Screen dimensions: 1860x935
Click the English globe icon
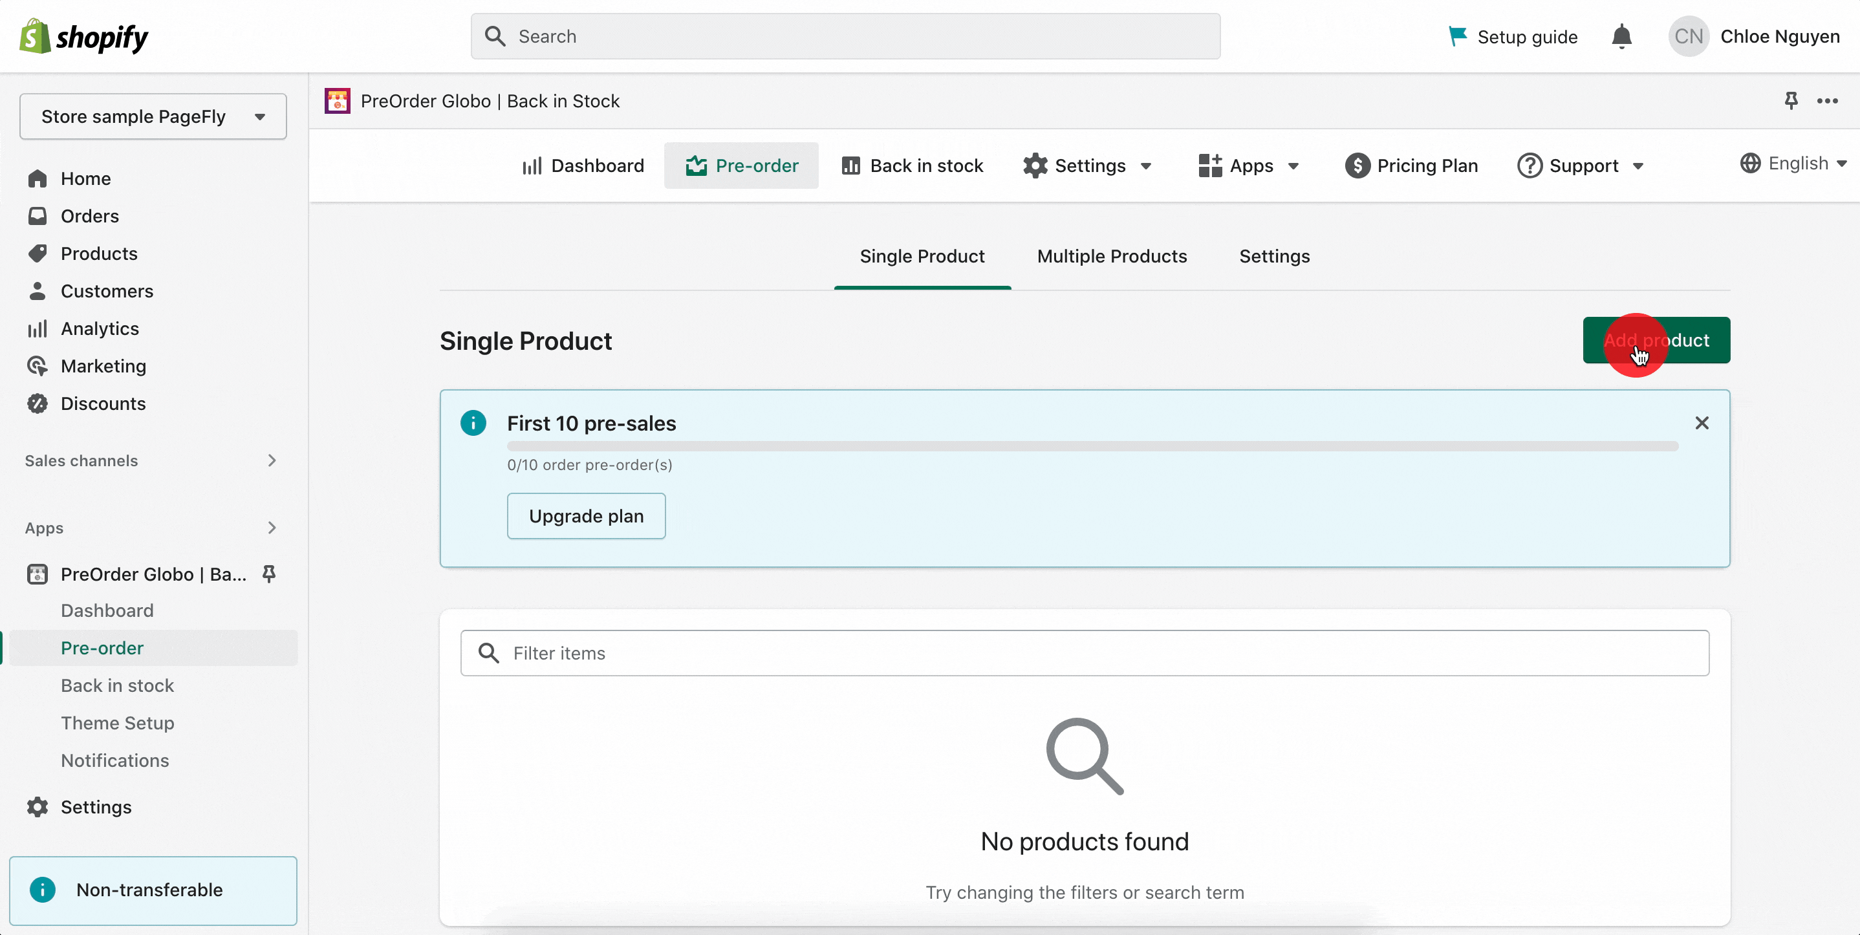point(1750,163)
